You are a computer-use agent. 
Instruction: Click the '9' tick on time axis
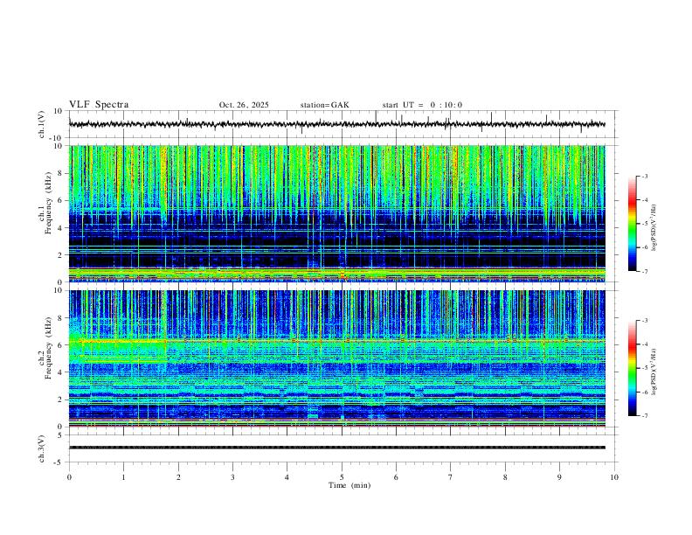click(559, 477)
